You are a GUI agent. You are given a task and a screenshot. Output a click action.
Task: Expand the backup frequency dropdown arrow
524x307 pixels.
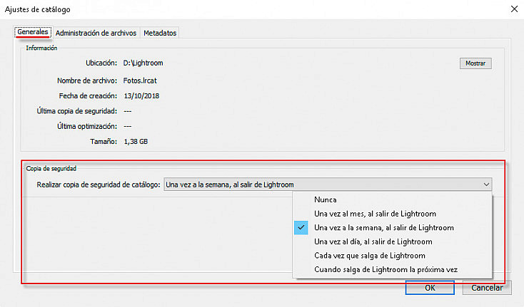tap(486, 184)
